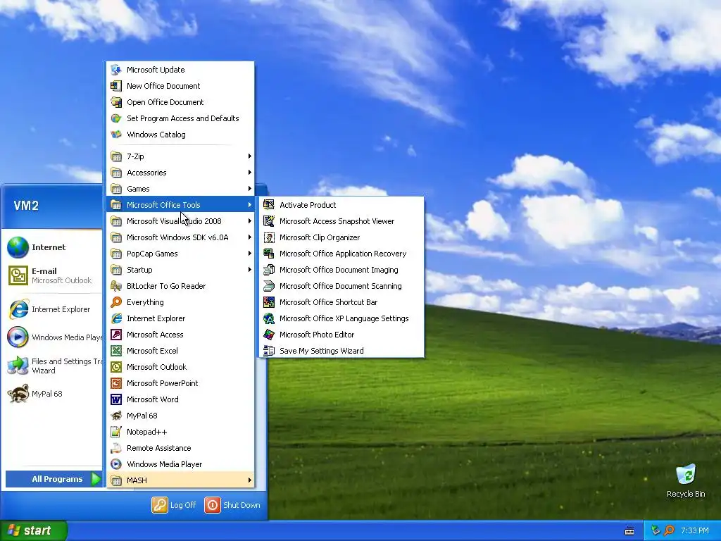Viewport: 721px width, 541px height.
Task: Click the Everything search icon
Action: 116,302
